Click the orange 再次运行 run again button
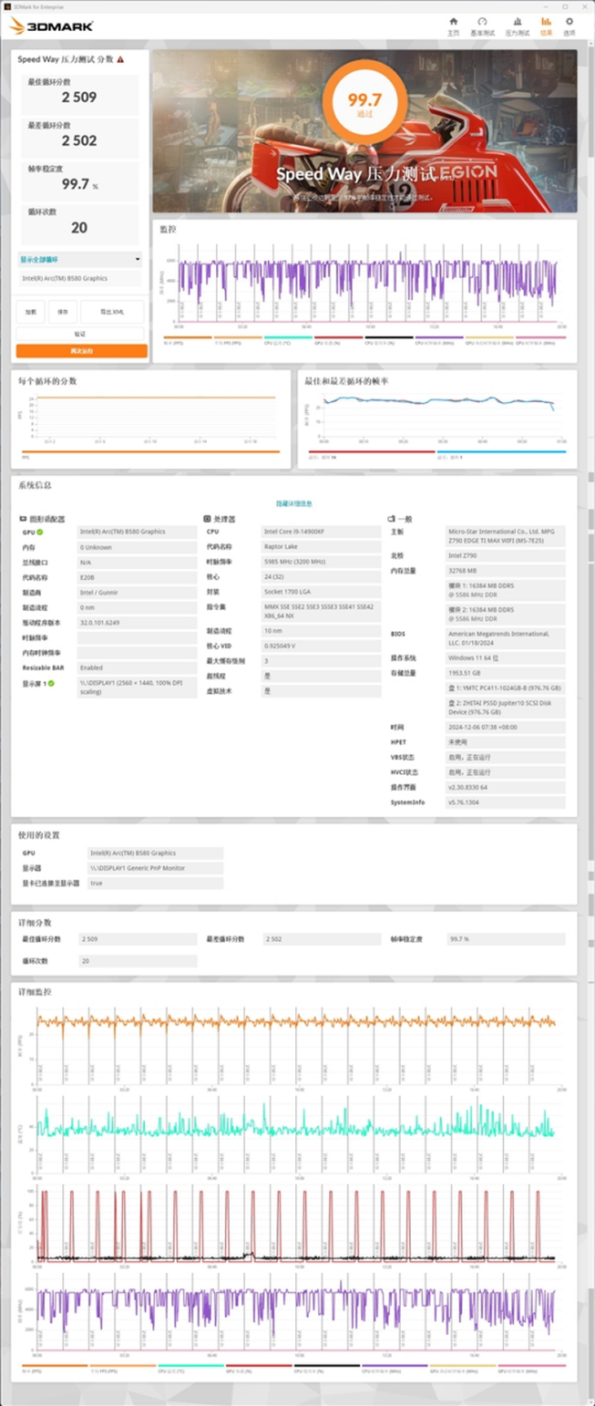The height and width of the screenshot is (1406, 595). 82,351
